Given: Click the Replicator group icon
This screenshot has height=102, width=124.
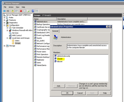Looking at the screenshot, I should (35, 60).
